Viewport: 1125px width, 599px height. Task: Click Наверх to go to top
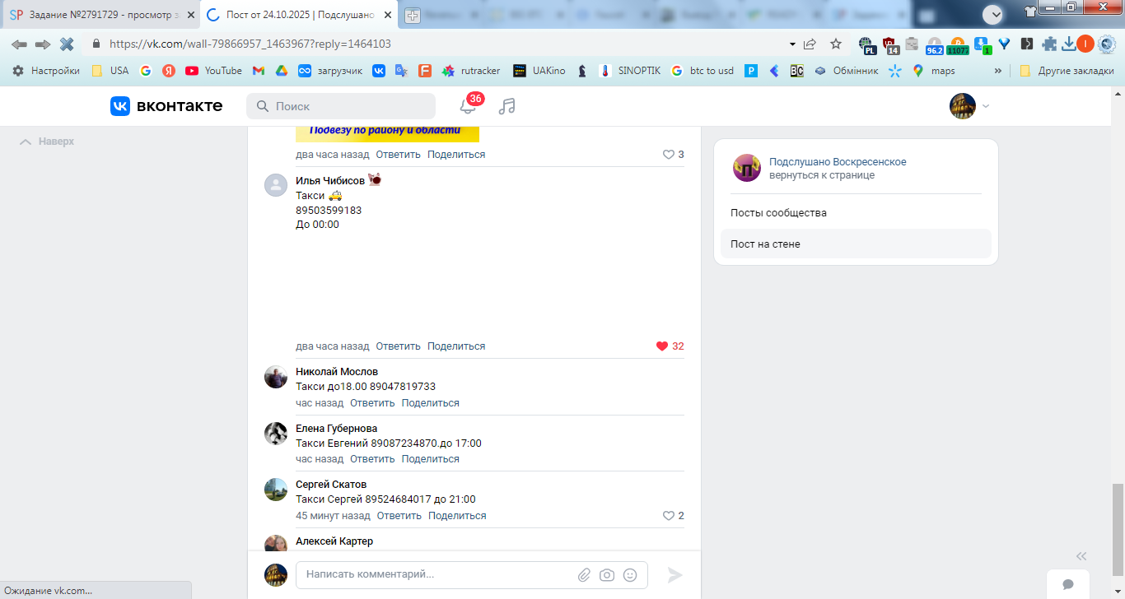pyautogui.click(x=47, y=142)
